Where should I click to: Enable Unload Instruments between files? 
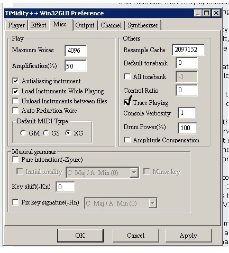15,101
